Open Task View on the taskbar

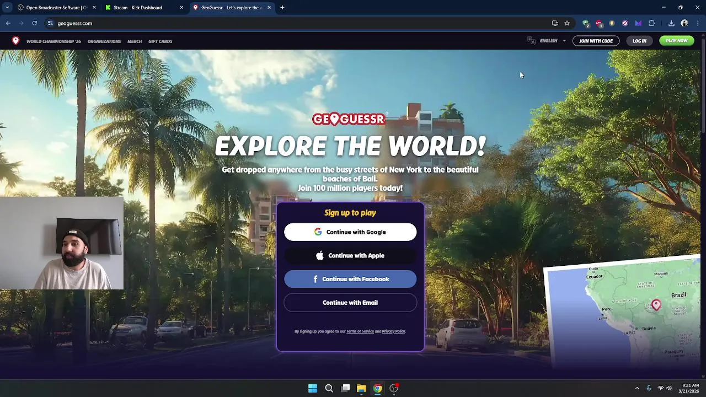(345, 388)
